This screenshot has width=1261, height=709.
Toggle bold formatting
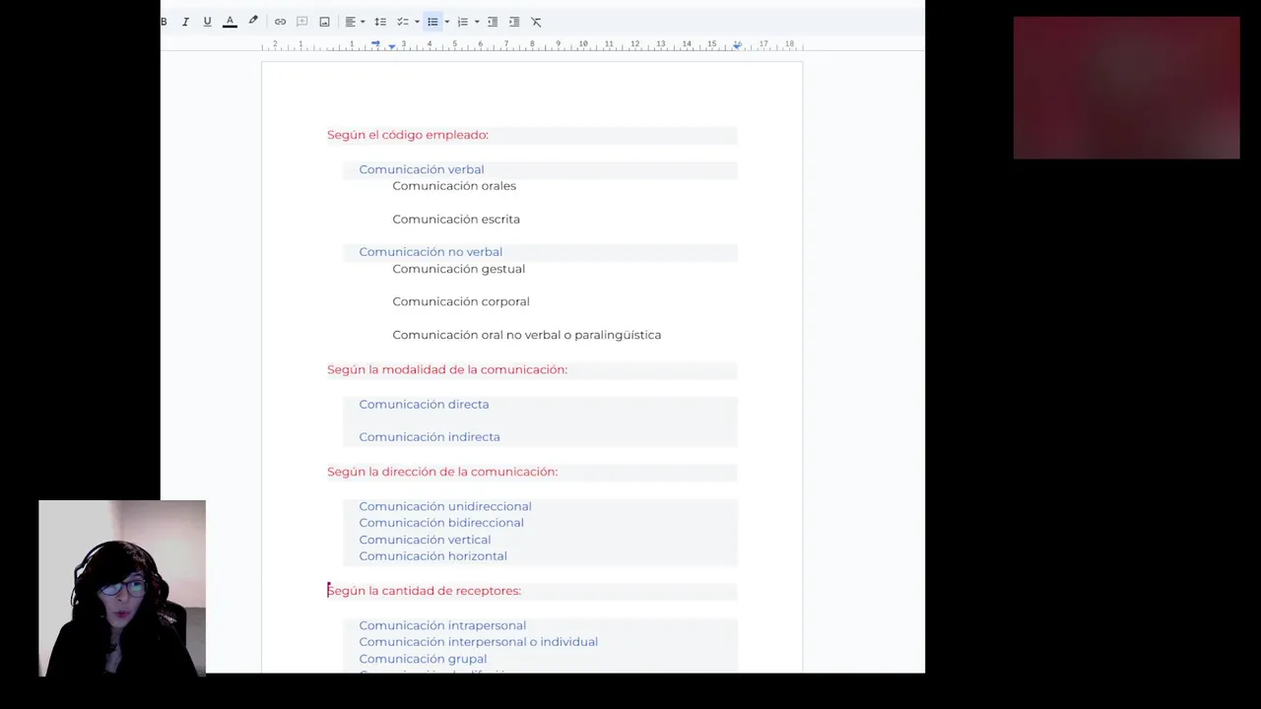(x=164, y=22)
